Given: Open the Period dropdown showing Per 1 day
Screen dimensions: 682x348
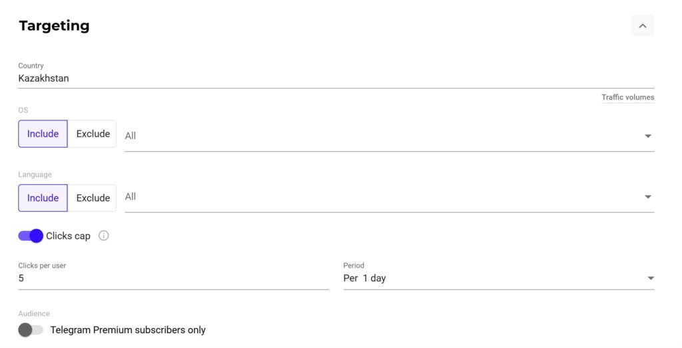Looking at the screenshot, I should pos(493,278).
